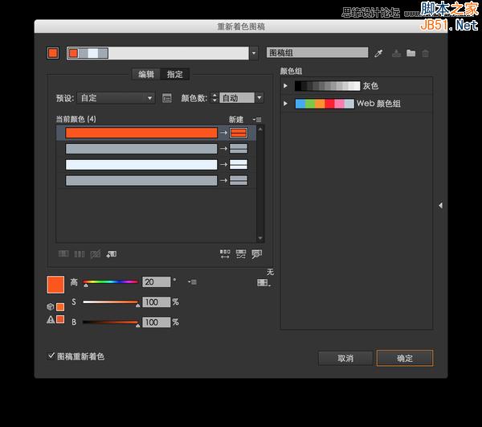Click the in-gamut orange swatch next to warning
Screen dimensions: 482x427
click(60, 319)
